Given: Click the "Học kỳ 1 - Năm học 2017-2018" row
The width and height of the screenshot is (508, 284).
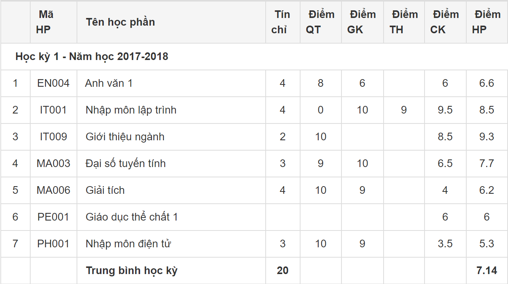Looking at the screenshot, I should point(92,57).
